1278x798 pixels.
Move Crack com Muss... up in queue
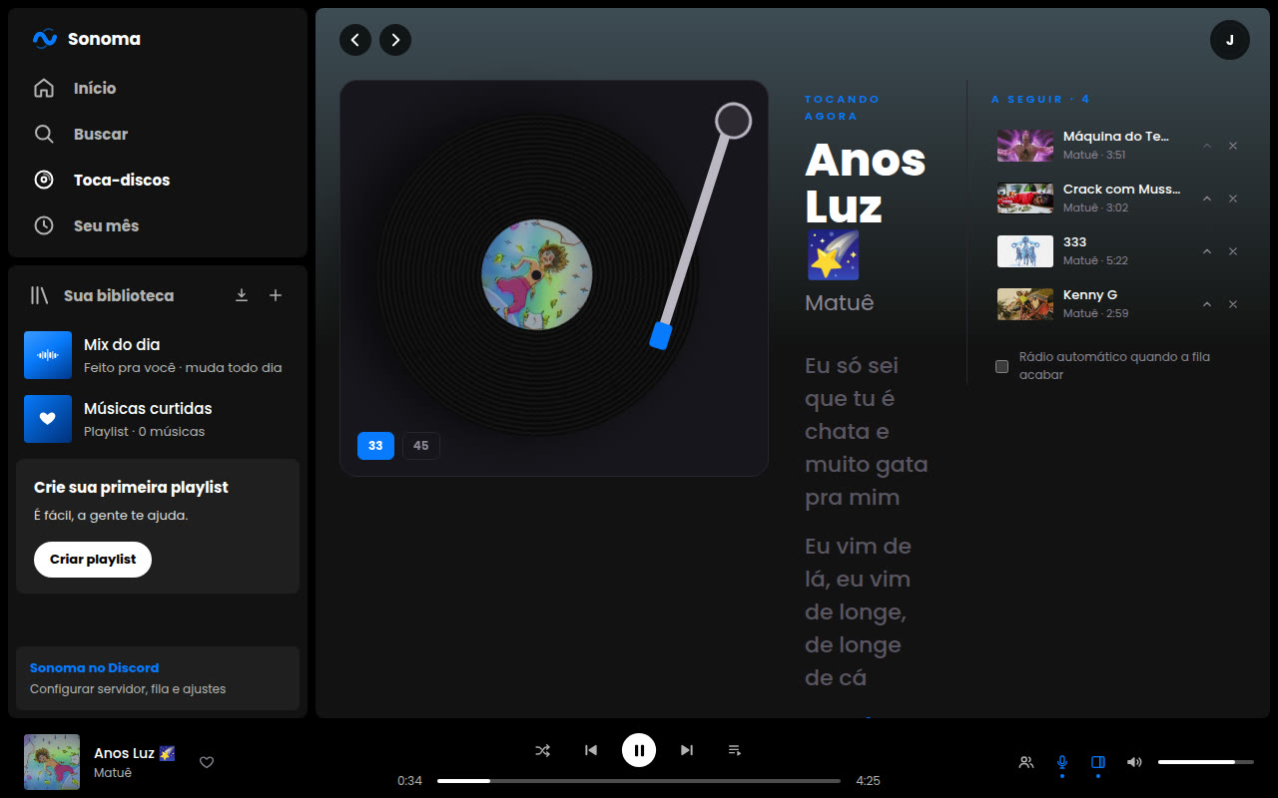[1207, 199]
